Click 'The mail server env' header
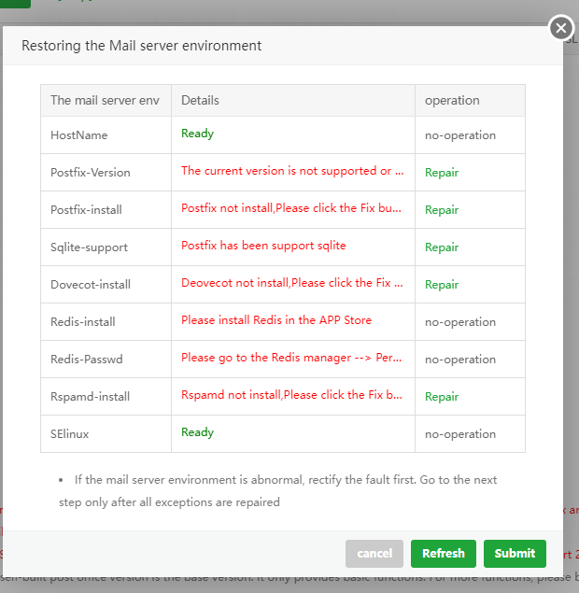 [105, 100]
